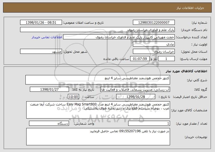215x152 pixels.
Task: Click the اولویت نیاز field عادی
Action: (154, 44)
